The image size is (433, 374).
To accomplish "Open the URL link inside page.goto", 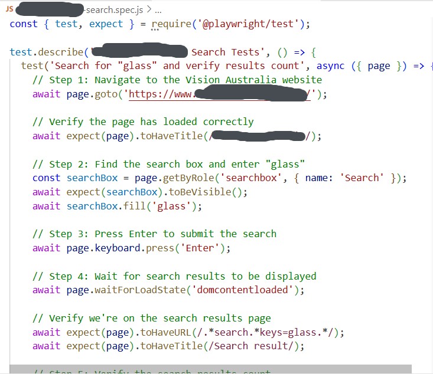I will 219,94.
